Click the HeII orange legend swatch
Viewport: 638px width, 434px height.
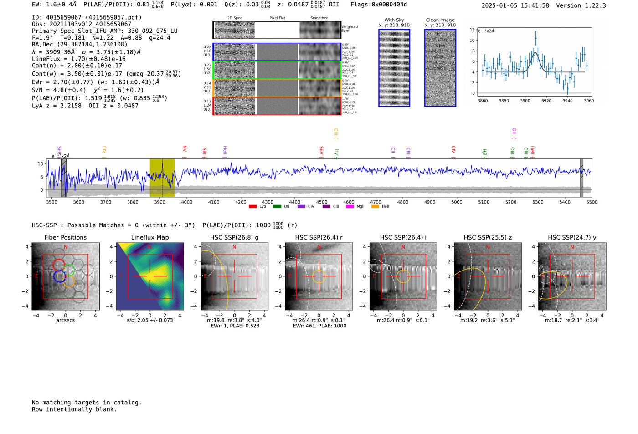375,207
